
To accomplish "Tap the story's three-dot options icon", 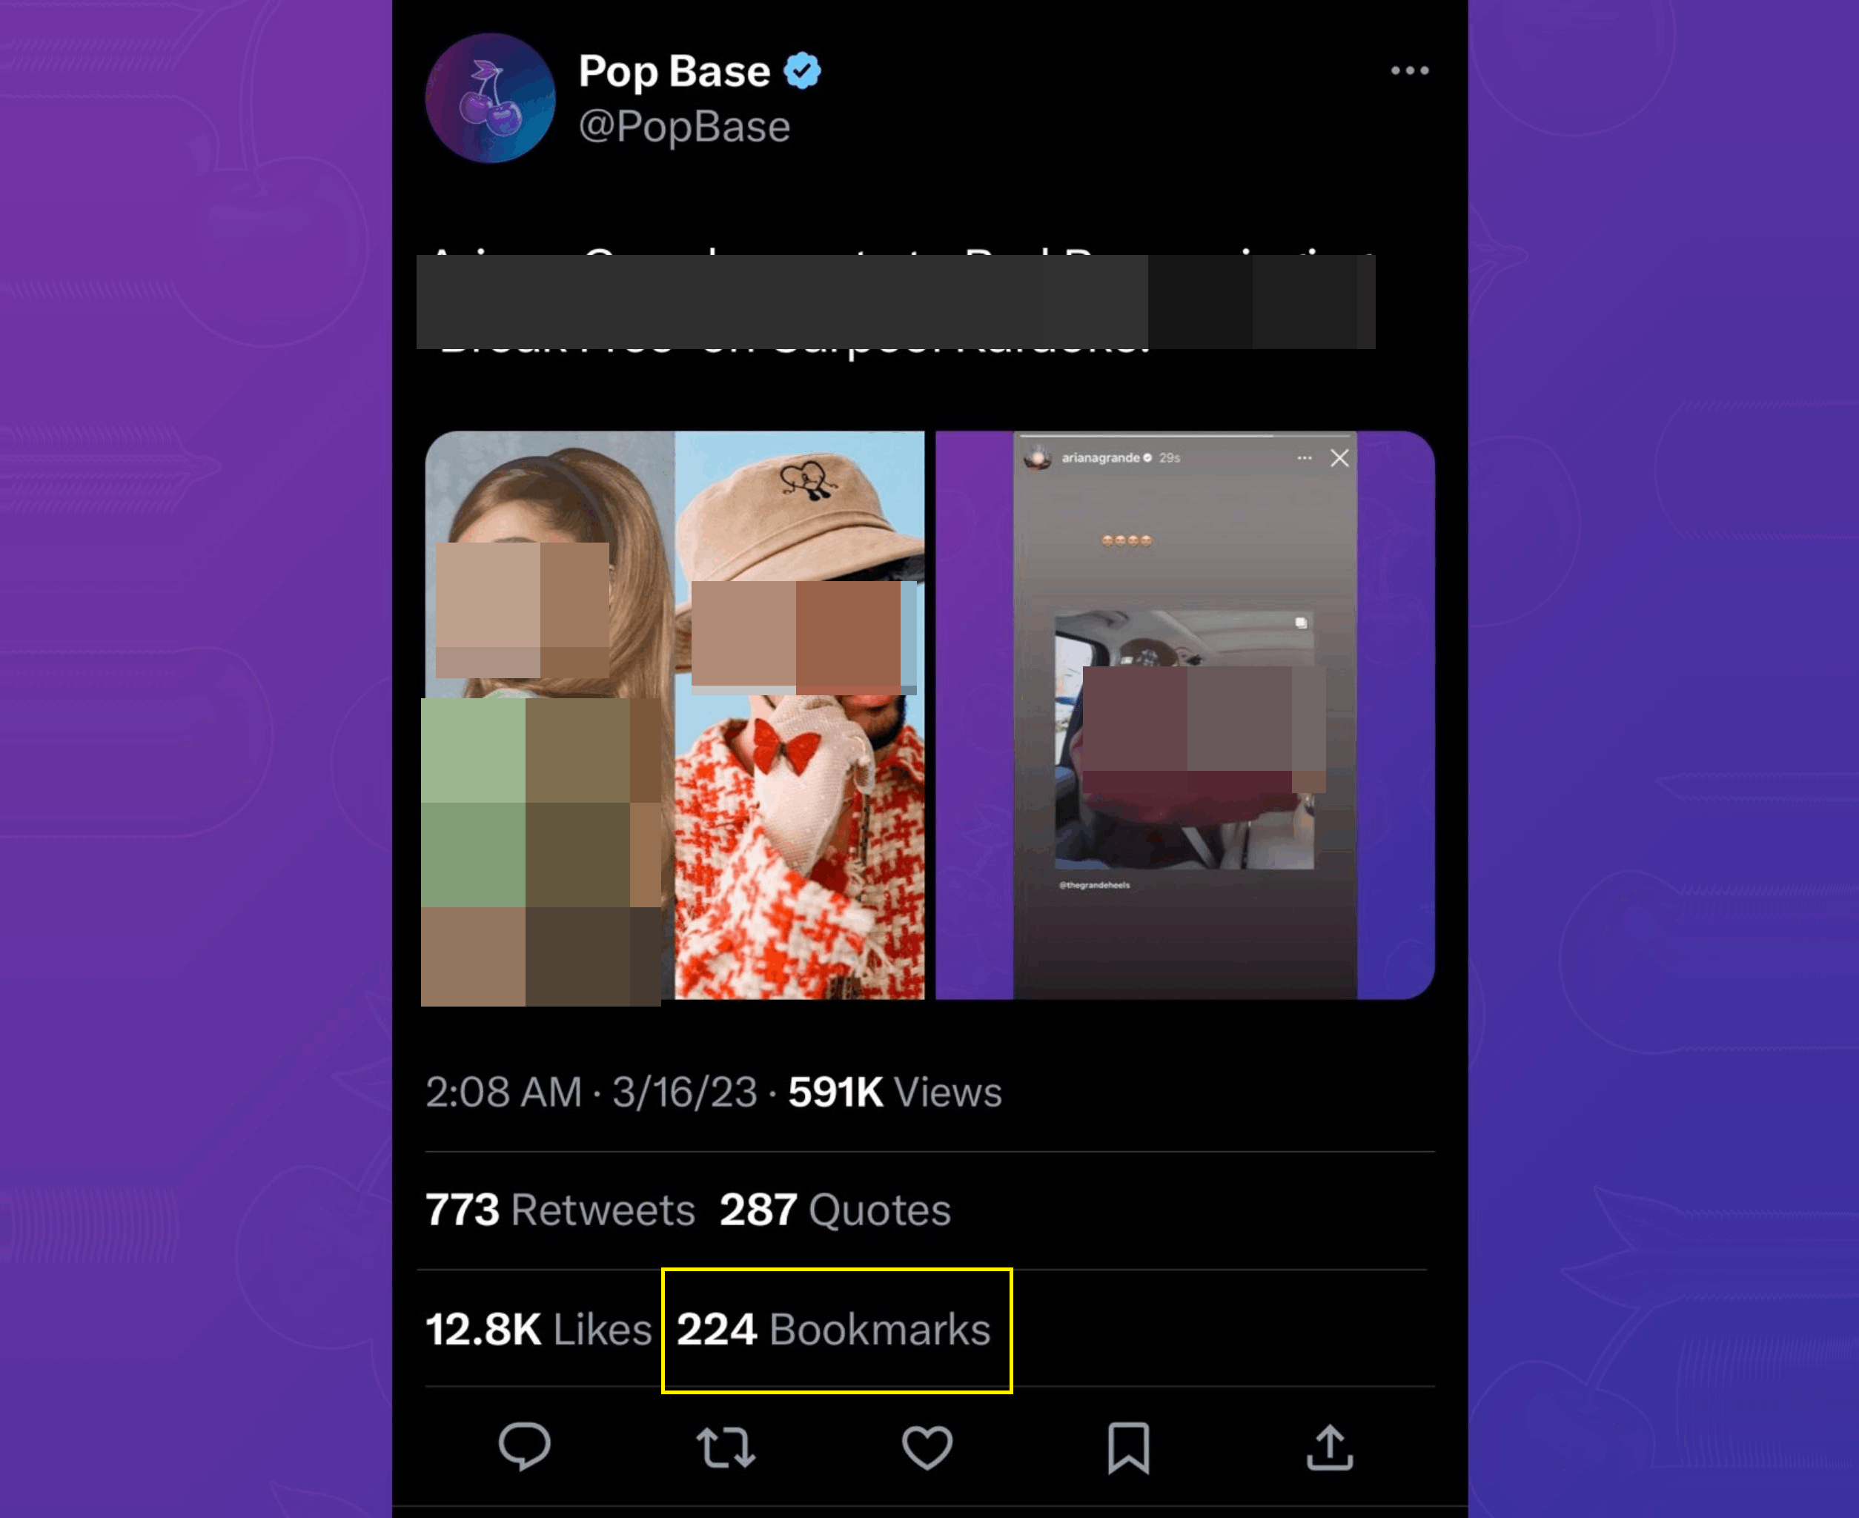I will 1304,458.
